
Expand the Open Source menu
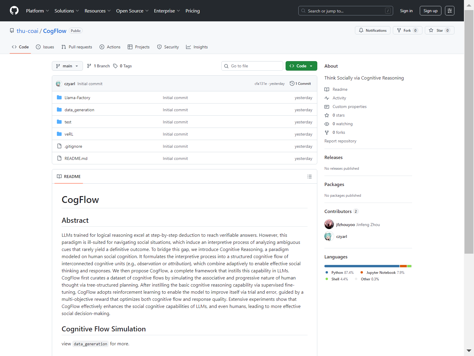tap(132, 11)
